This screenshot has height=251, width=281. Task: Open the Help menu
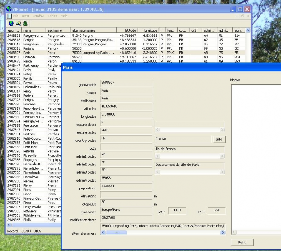click(x=64, y=16)
